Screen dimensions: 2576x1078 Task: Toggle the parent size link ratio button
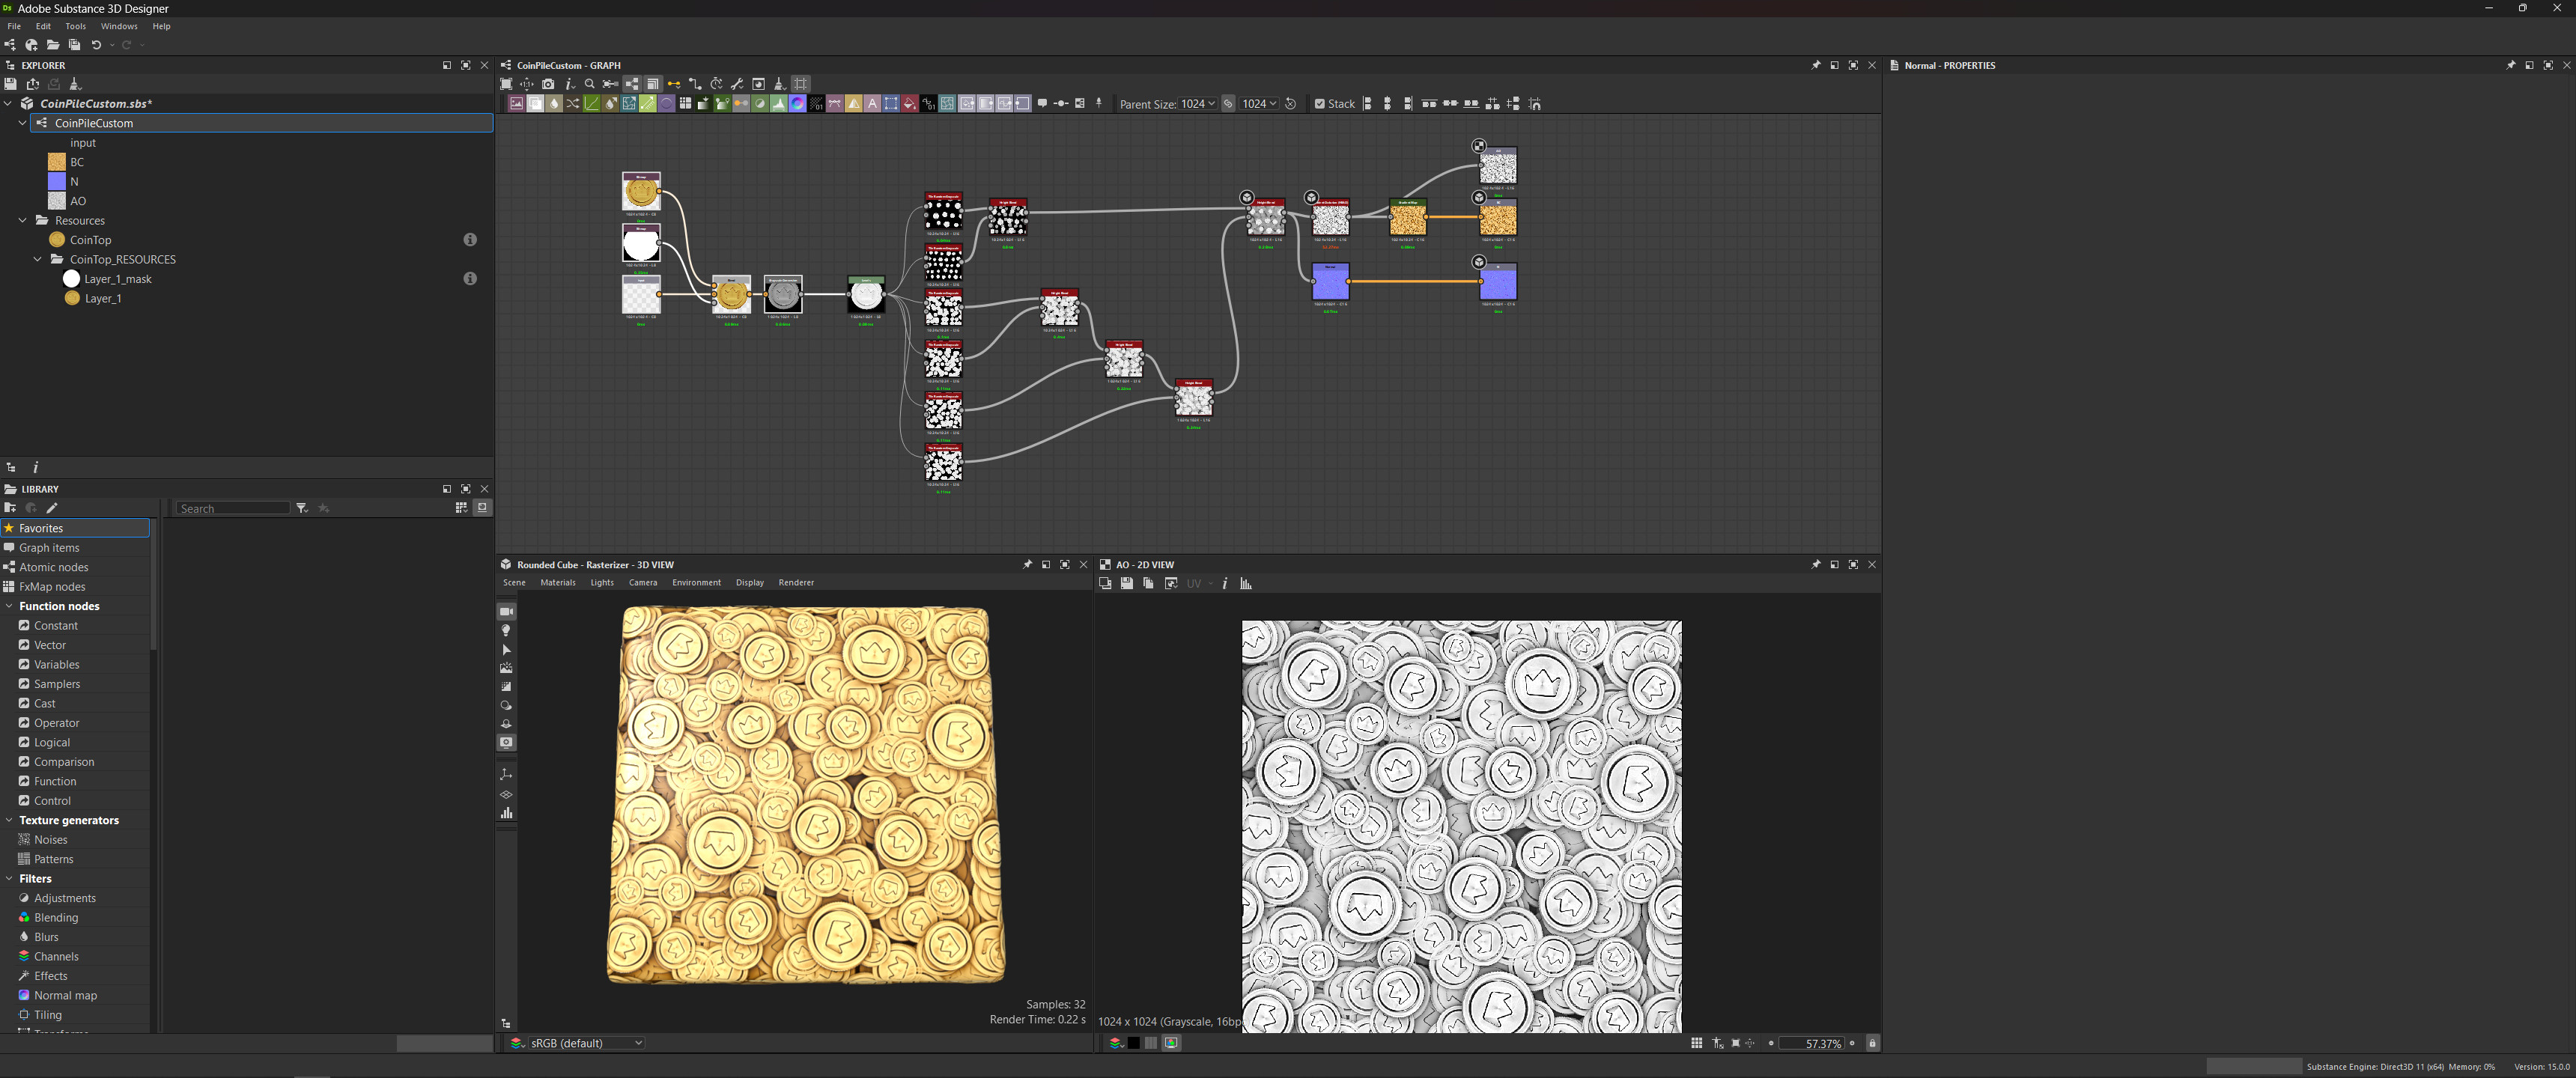click(1229, 103)
